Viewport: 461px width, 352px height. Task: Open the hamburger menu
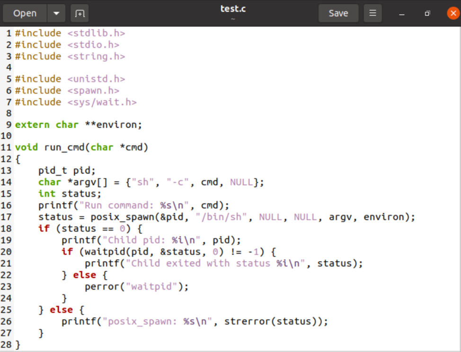coord(372,13)
